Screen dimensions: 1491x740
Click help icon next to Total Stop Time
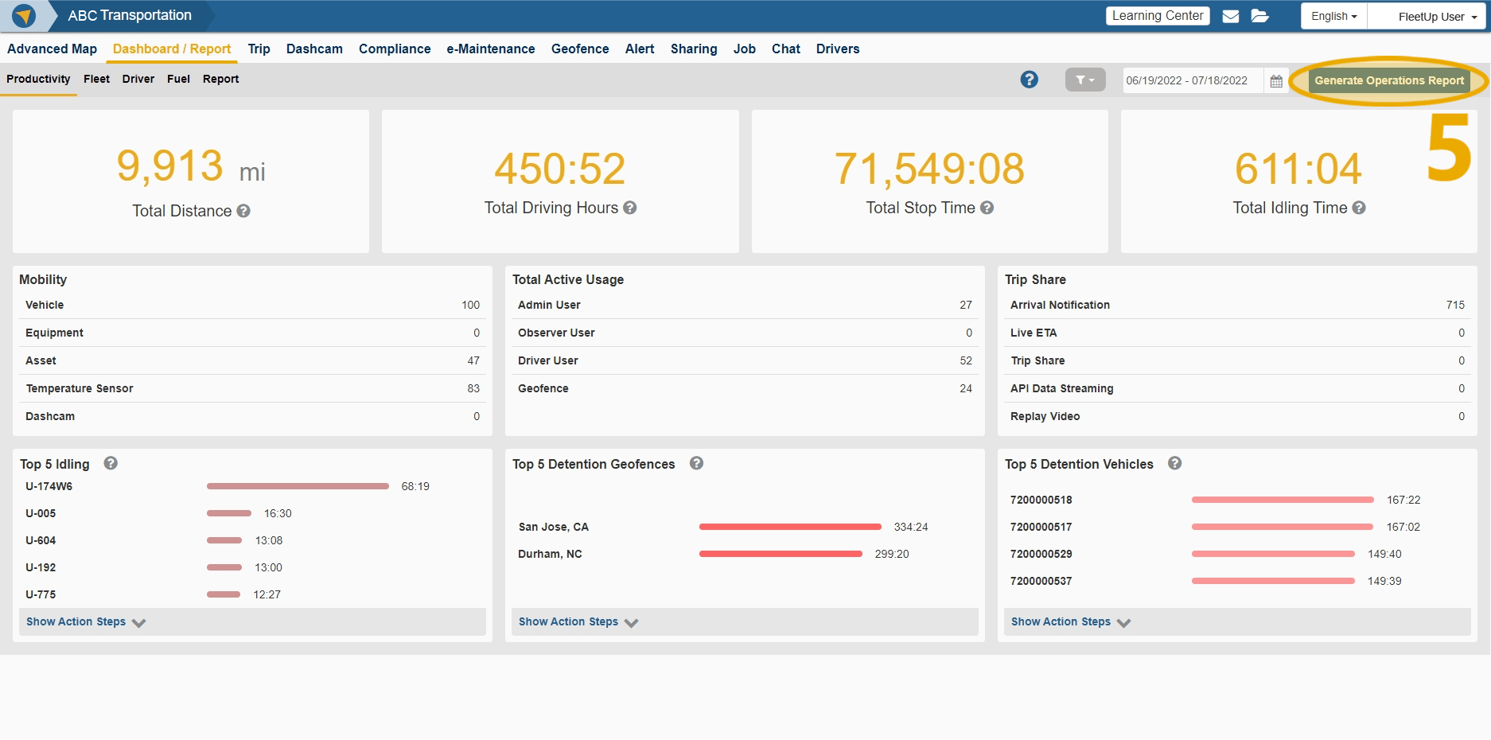987,208
